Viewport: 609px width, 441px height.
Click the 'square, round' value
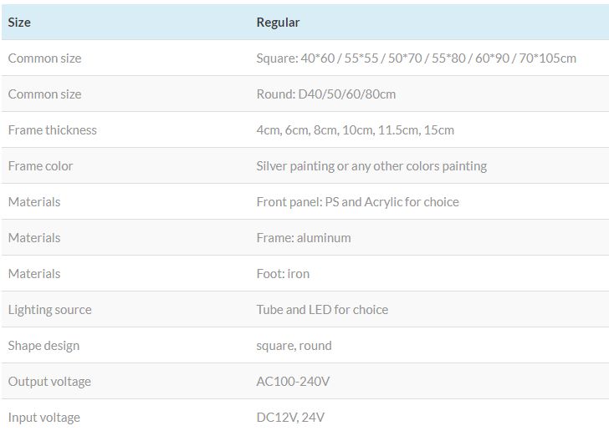click(294, 346)
